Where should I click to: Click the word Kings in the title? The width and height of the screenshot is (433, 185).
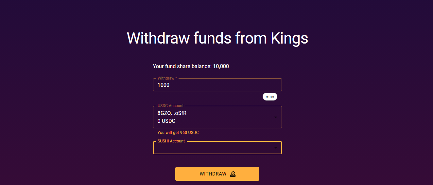pyautogui.click(x=289, y=38)
